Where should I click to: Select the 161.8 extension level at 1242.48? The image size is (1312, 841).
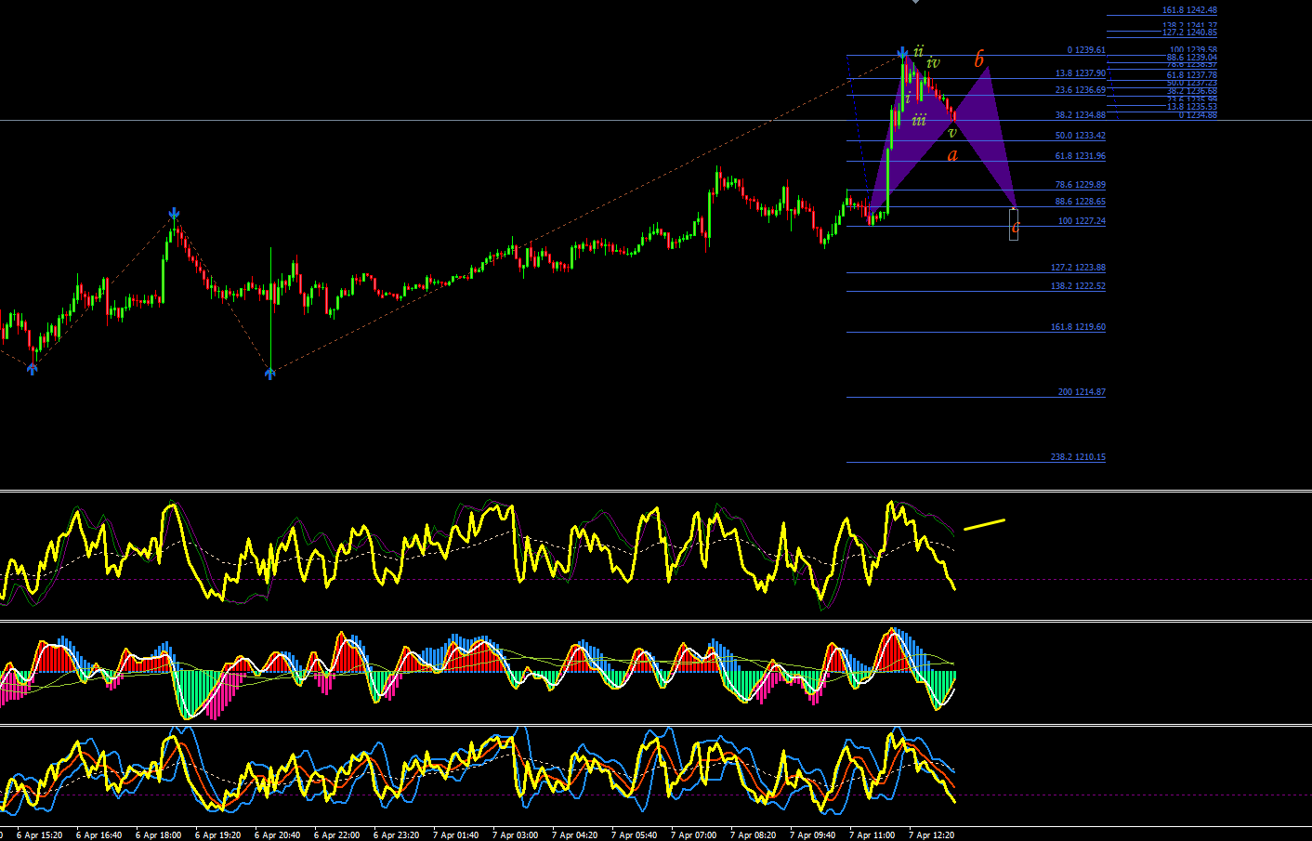pos(1189,10)
